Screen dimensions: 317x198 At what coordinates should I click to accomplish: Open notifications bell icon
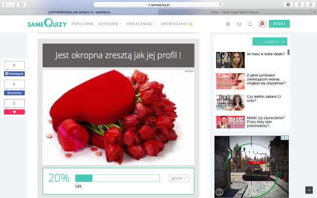pyautogui.click(x=250, y=24)
